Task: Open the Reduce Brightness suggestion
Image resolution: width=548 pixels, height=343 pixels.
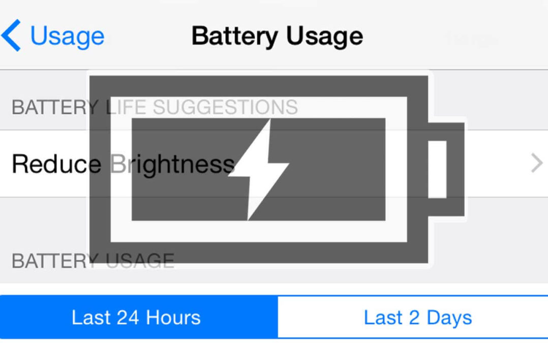Action: 274,163
